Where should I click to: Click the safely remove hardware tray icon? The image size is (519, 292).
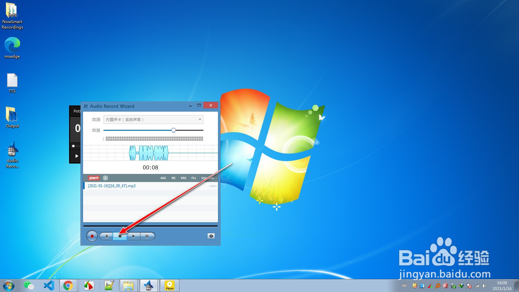(x=453, y=286)
